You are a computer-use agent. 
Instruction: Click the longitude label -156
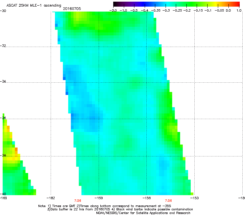(147, 198)
